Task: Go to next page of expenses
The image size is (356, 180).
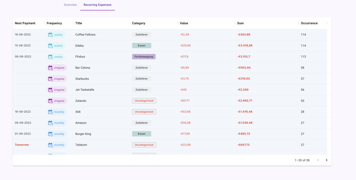Action: coord(326,160)
